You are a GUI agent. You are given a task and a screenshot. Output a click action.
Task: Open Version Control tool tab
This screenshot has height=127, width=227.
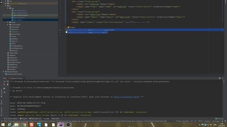tap(11, 119)
